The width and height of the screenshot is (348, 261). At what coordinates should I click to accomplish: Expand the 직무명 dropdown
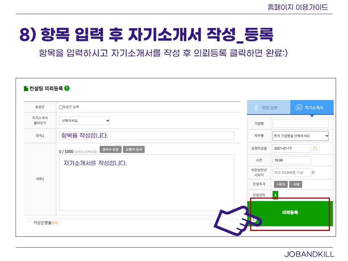[x=301, y=136]
